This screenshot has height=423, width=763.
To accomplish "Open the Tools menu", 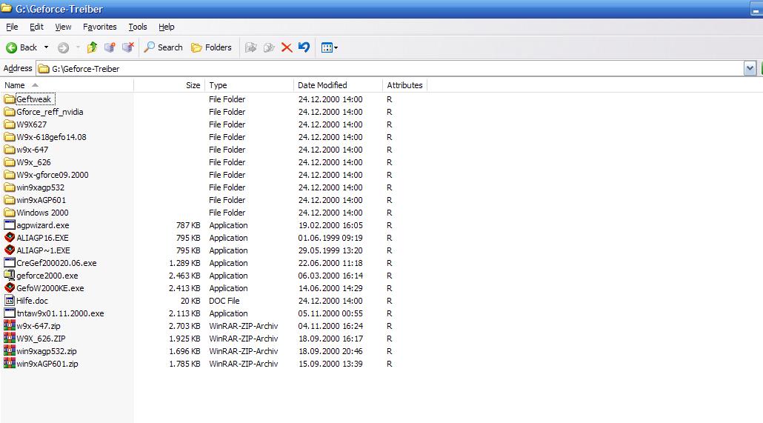I will (x=138, y=27).
